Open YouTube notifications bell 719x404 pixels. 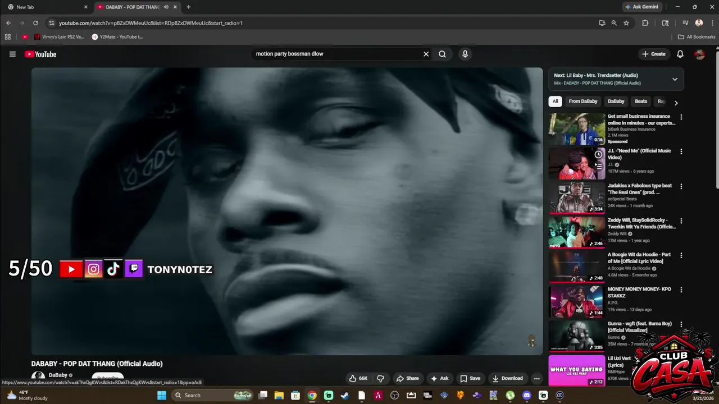click(680, 54)
